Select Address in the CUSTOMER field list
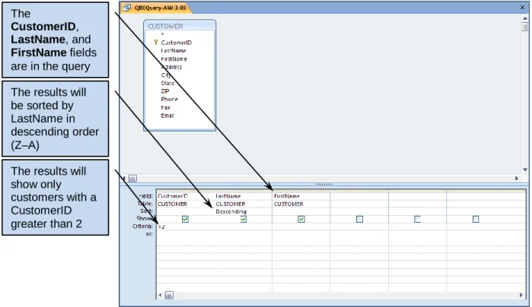The image size is (532, 307). pyautogui.click(x=171, y=67)
